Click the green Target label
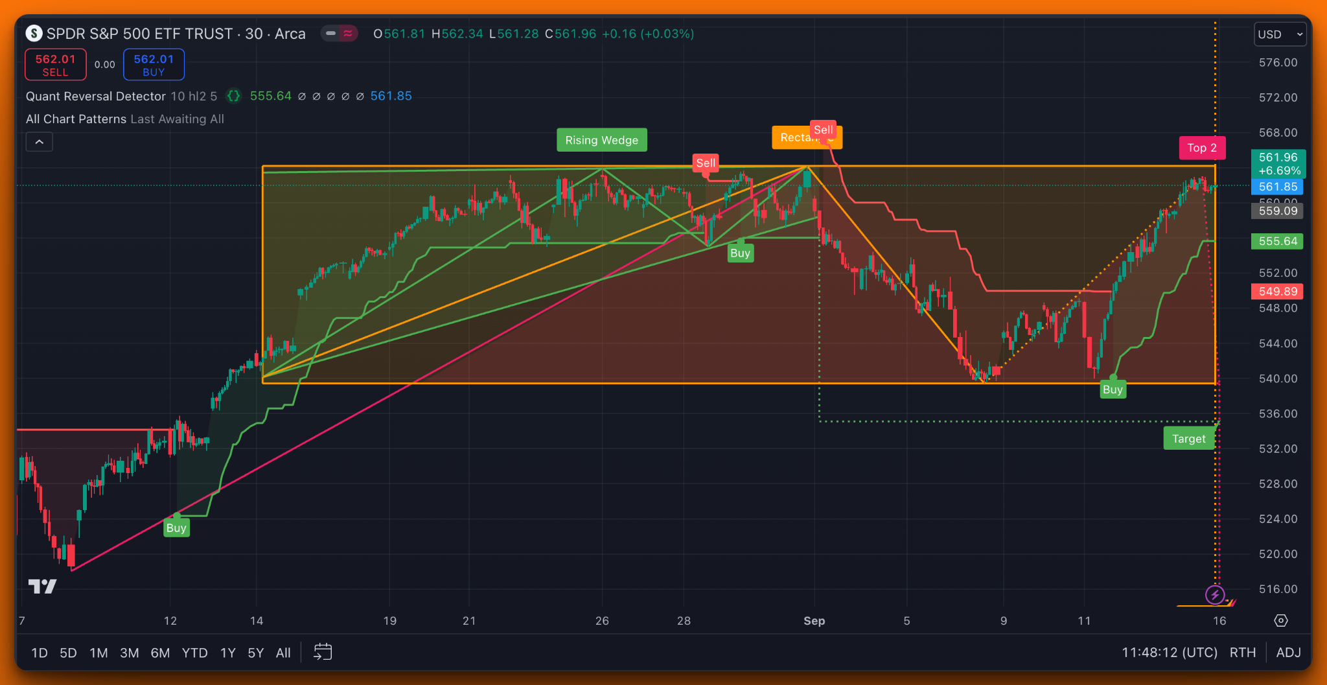 click(1189, 439)
